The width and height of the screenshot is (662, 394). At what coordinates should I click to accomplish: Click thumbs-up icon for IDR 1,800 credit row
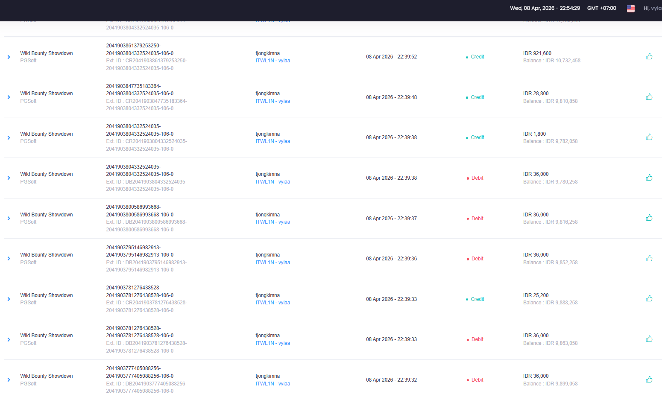[649, 137]
